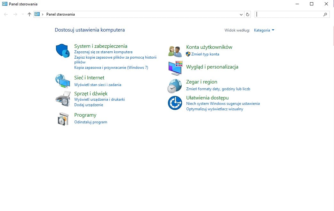Click the Wygląd i personalizacja monitor icon

175,68
